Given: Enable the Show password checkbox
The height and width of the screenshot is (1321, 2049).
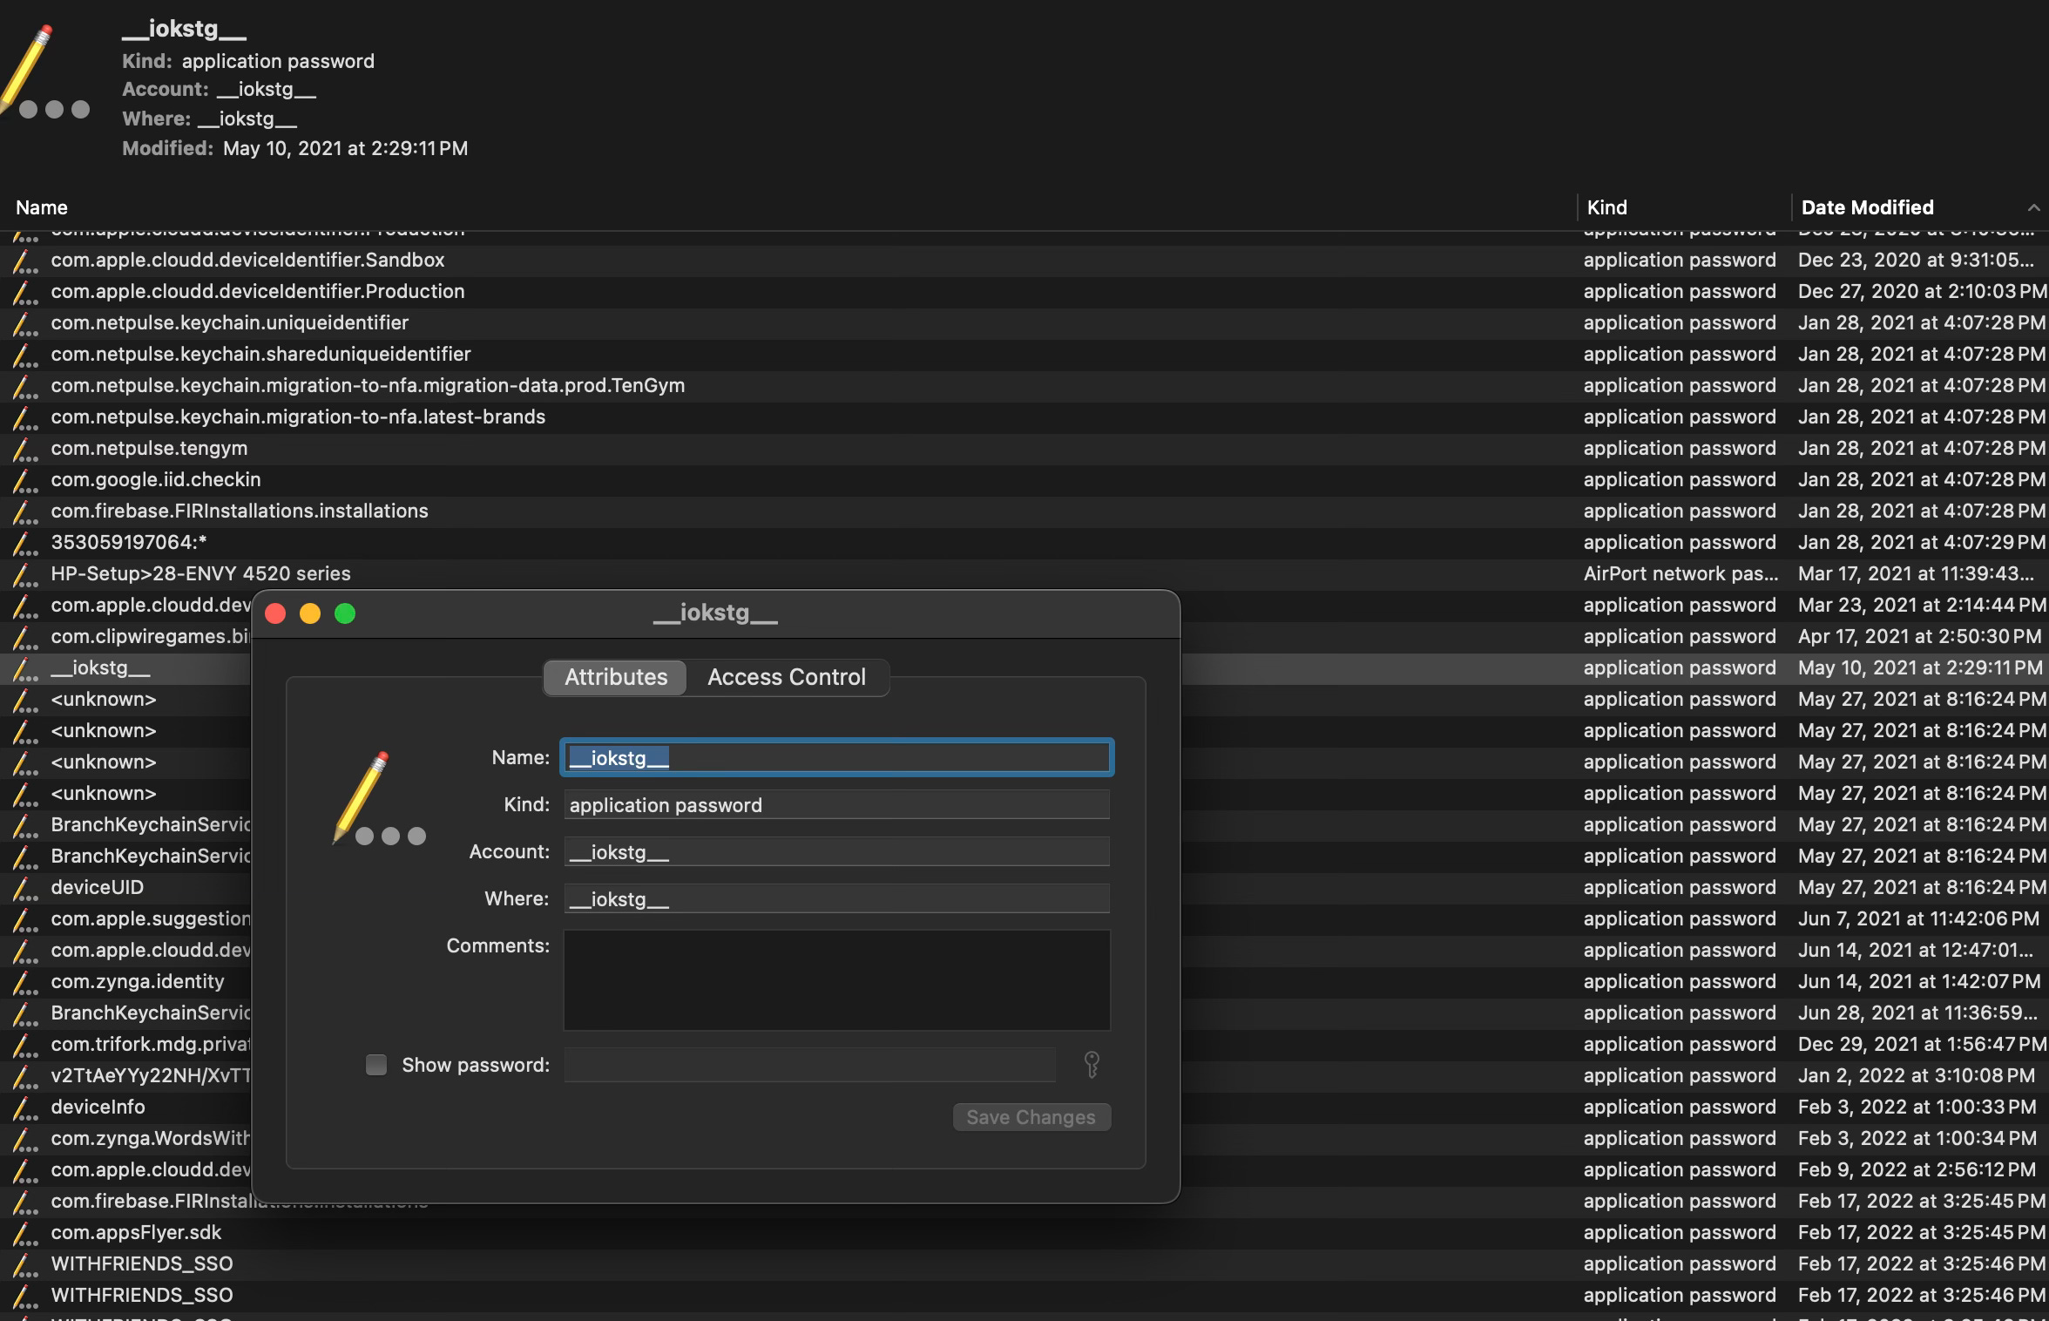Looking at the screenshot, I should point(376,1065).
